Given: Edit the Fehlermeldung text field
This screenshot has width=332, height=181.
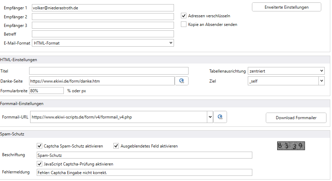Looking at the screenshot, I should (x=144, y=172).
